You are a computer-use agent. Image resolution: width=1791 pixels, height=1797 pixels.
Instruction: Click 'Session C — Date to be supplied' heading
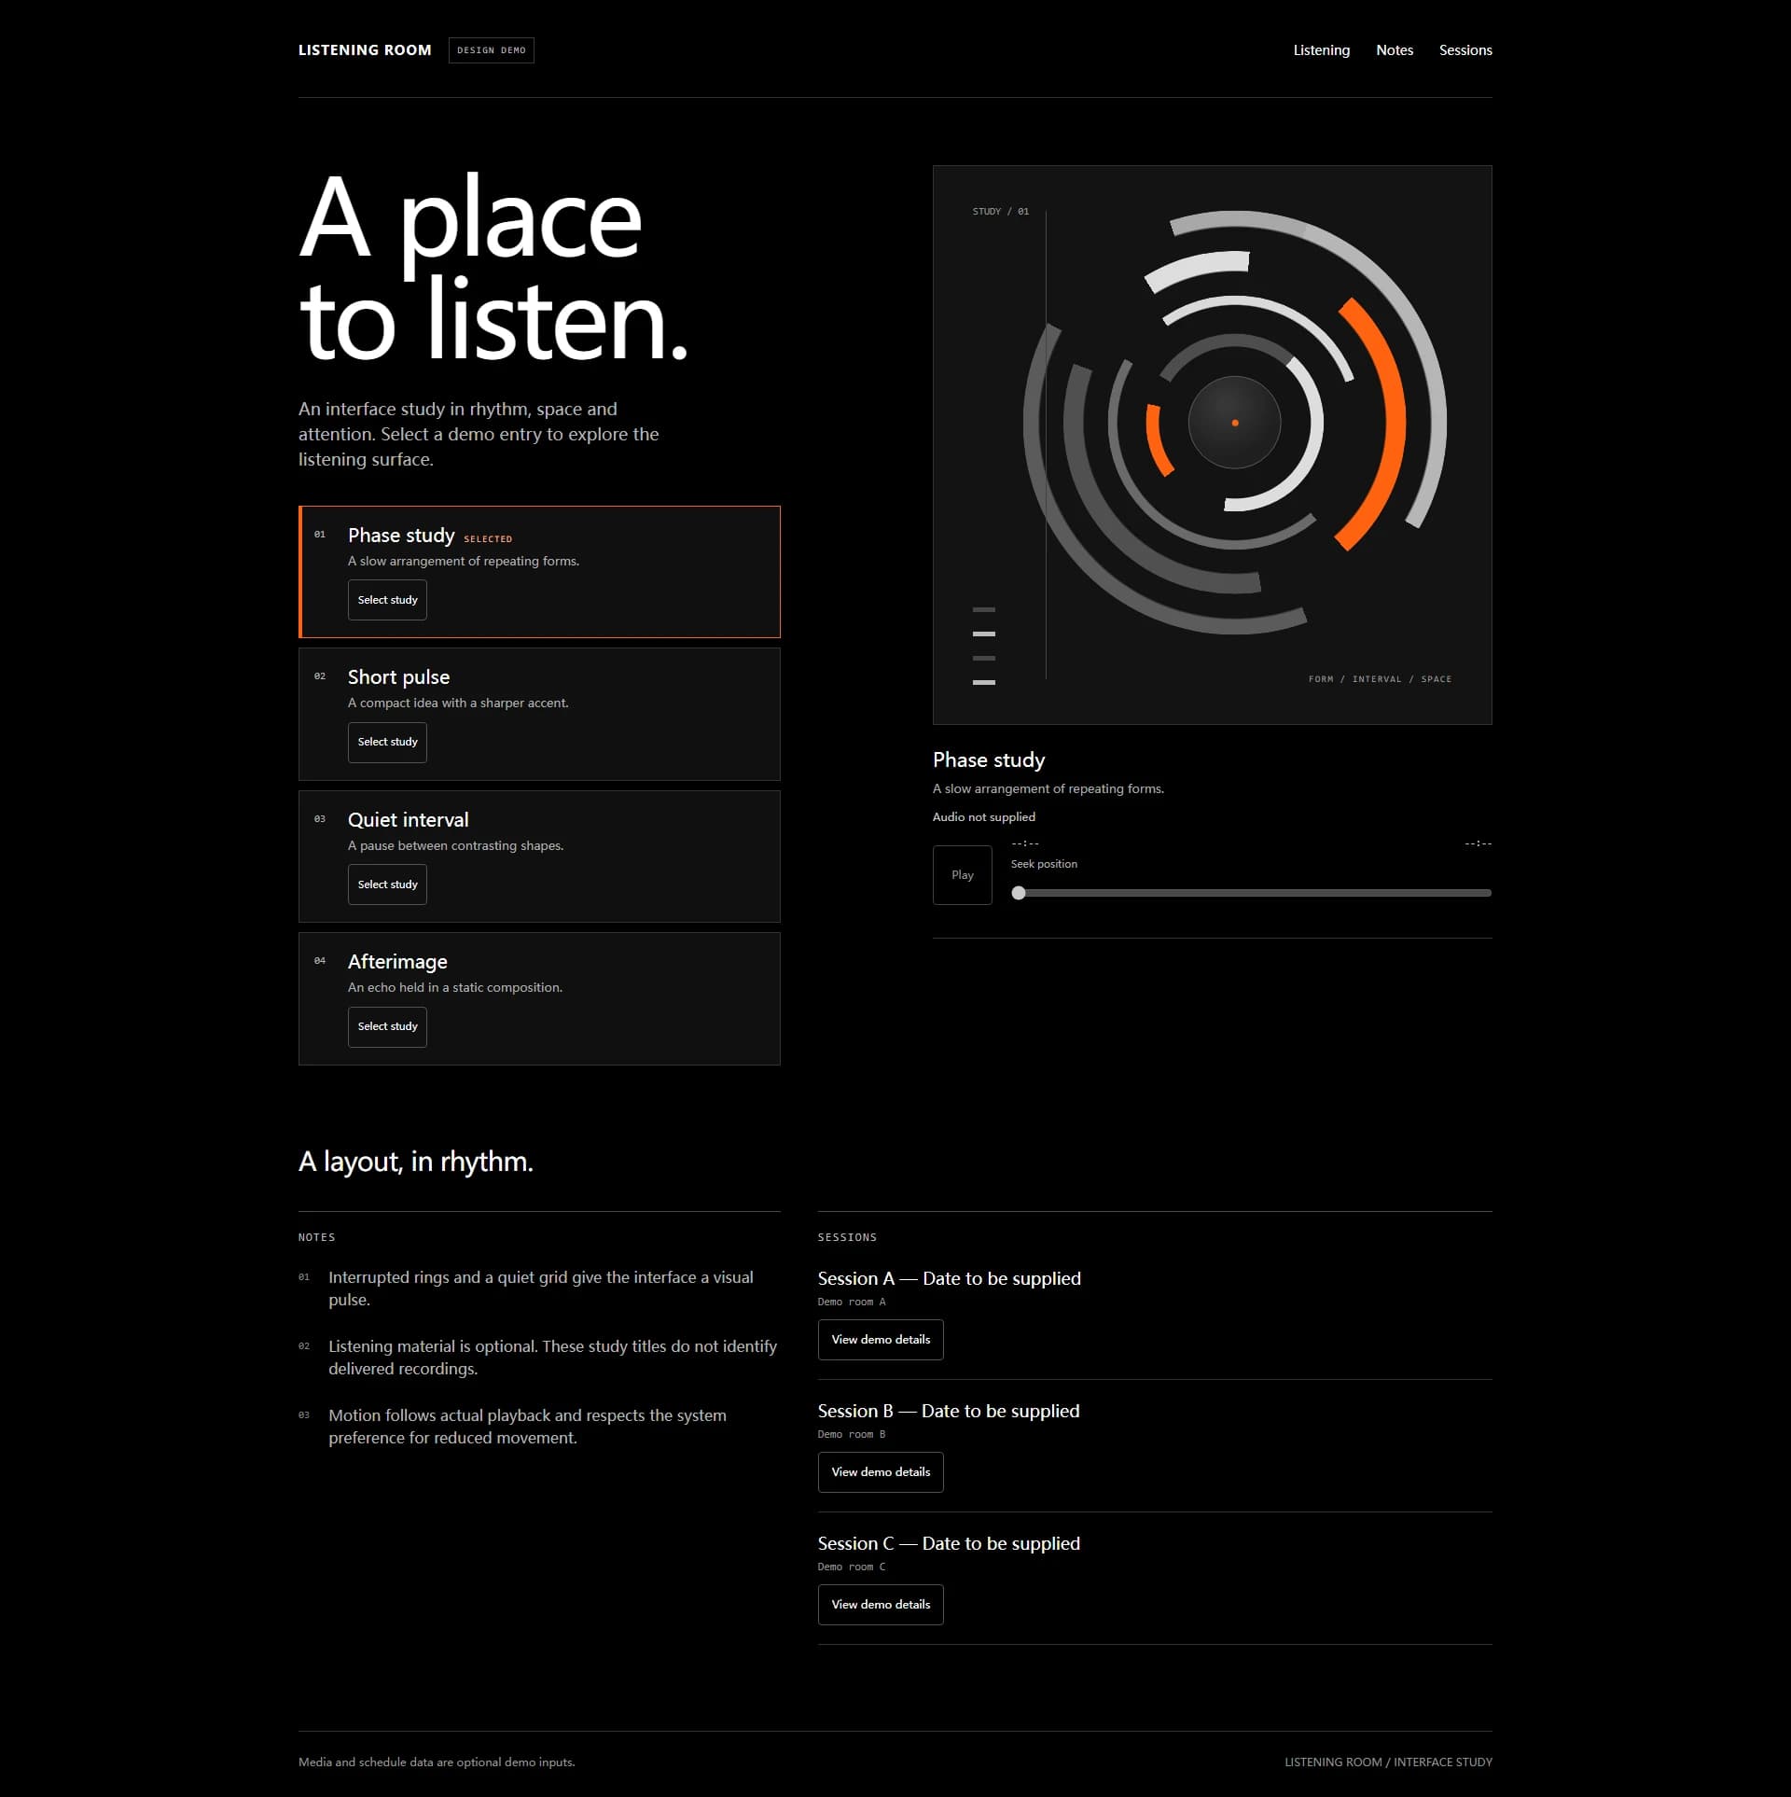pyautogui.click(x=949, y=1544)
